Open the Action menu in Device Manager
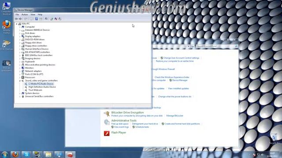The image size is (282, 158). [x=25, y=14]
